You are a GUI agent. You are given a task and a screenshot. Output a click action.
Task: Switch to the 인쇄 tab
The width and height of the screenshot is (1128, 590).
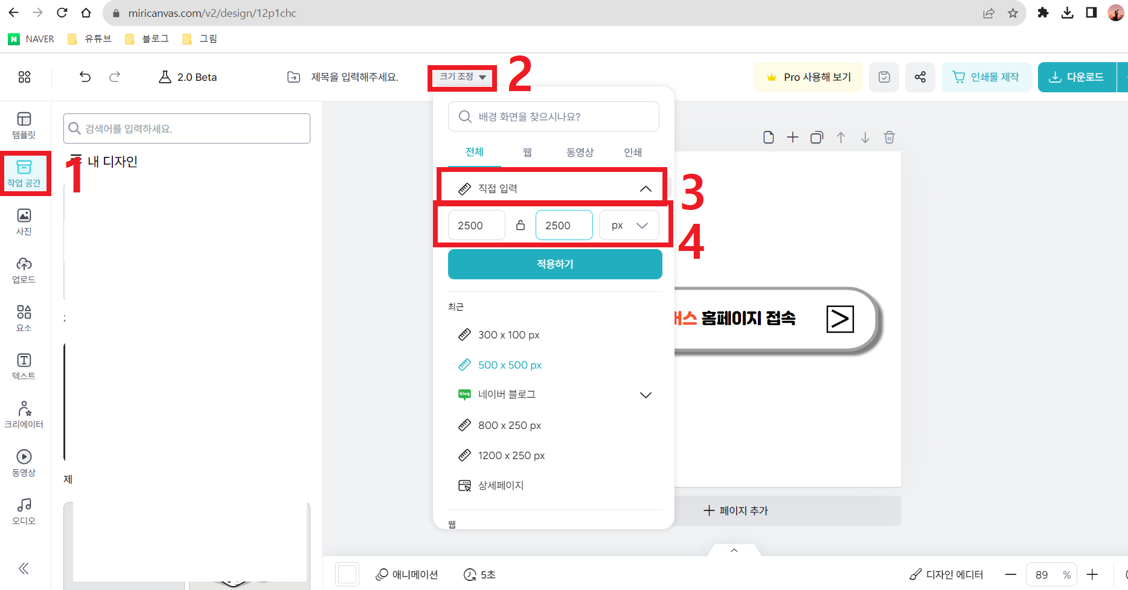click(632, 152)
